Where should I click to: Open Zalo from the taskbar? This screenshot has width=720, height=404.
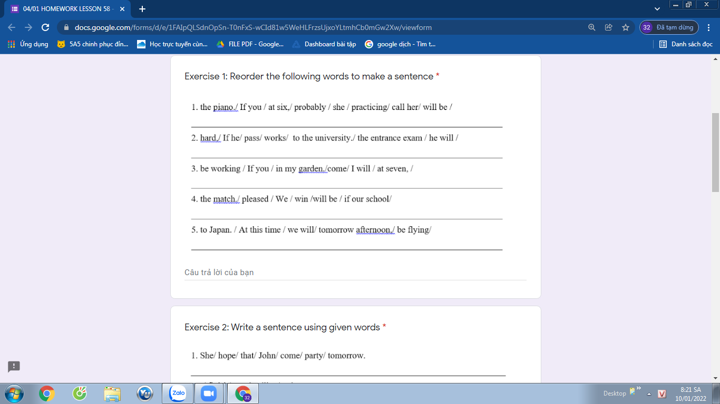pos(178,393)
